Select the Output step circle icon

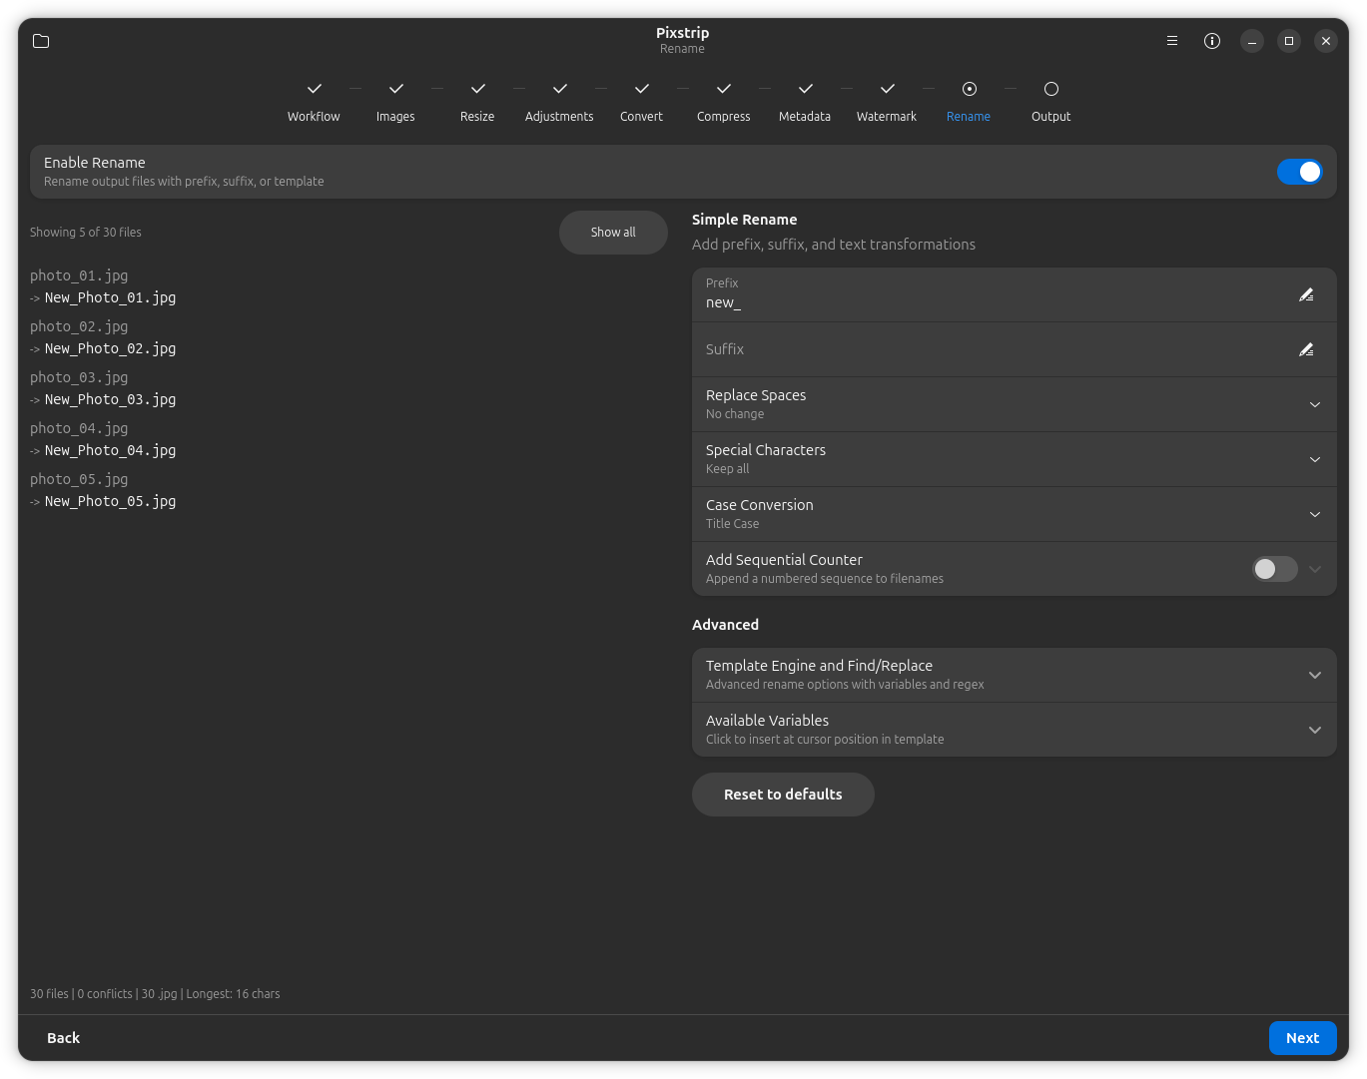coord(1050,90)
